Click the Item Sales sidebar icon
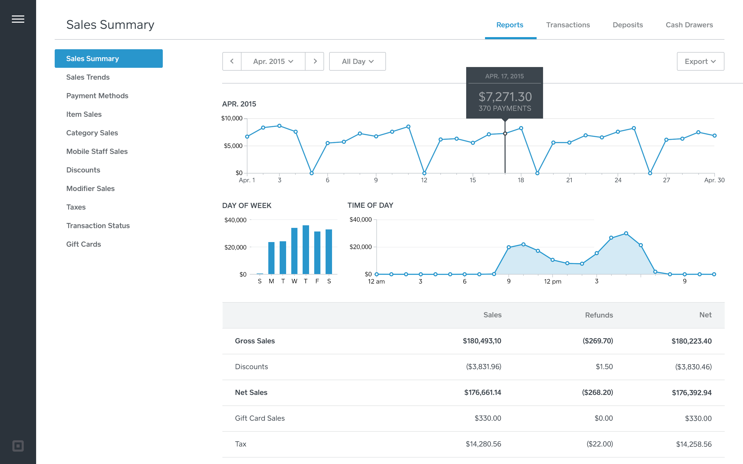The width and height of the screenshot is (743, 464). 84,114
